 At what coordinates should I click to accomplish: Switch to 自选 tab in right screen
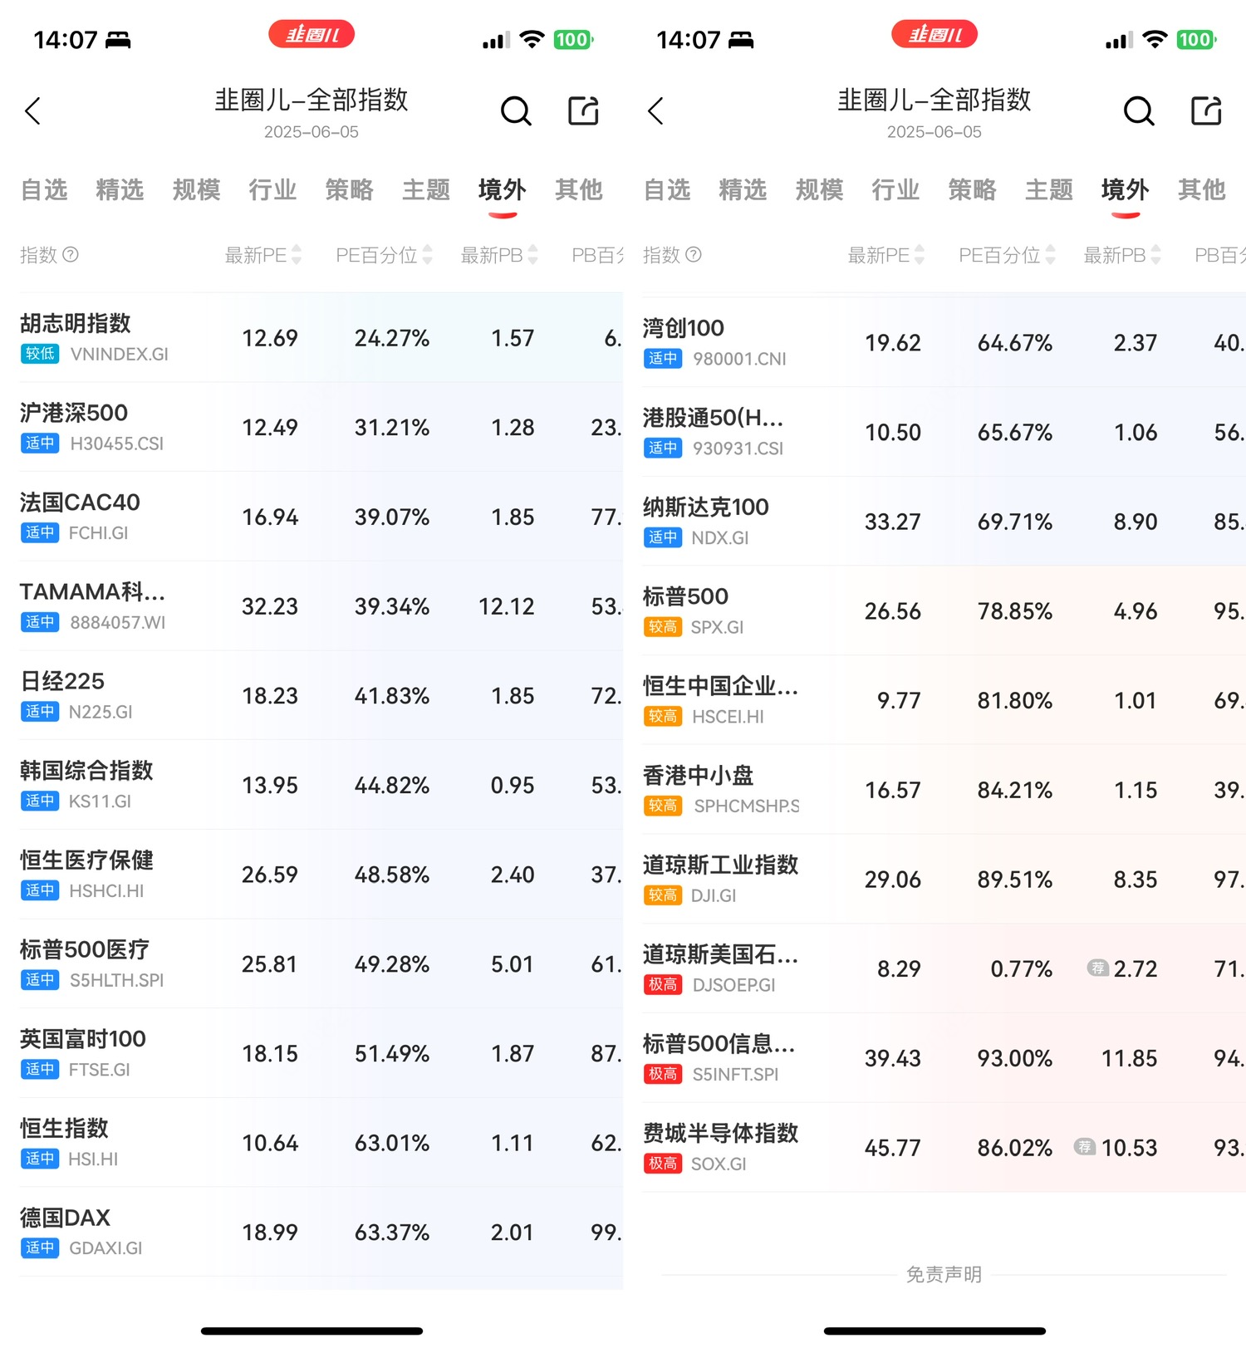click(667, 189)
